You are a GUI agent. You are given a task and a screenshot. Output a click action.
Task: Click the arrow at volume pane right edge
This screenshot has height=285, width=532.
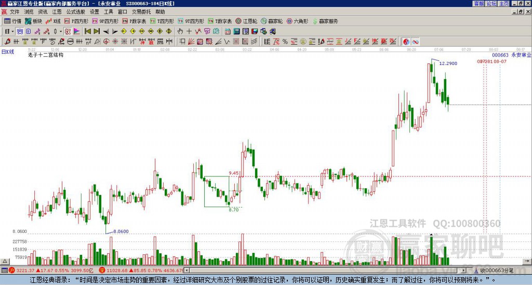click(x=527, y=261)
